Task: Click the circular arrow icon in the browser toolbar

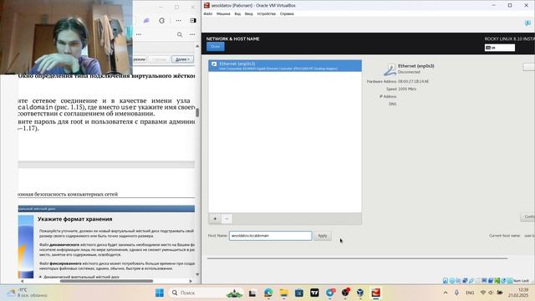Action: click(x=161, y=20)
